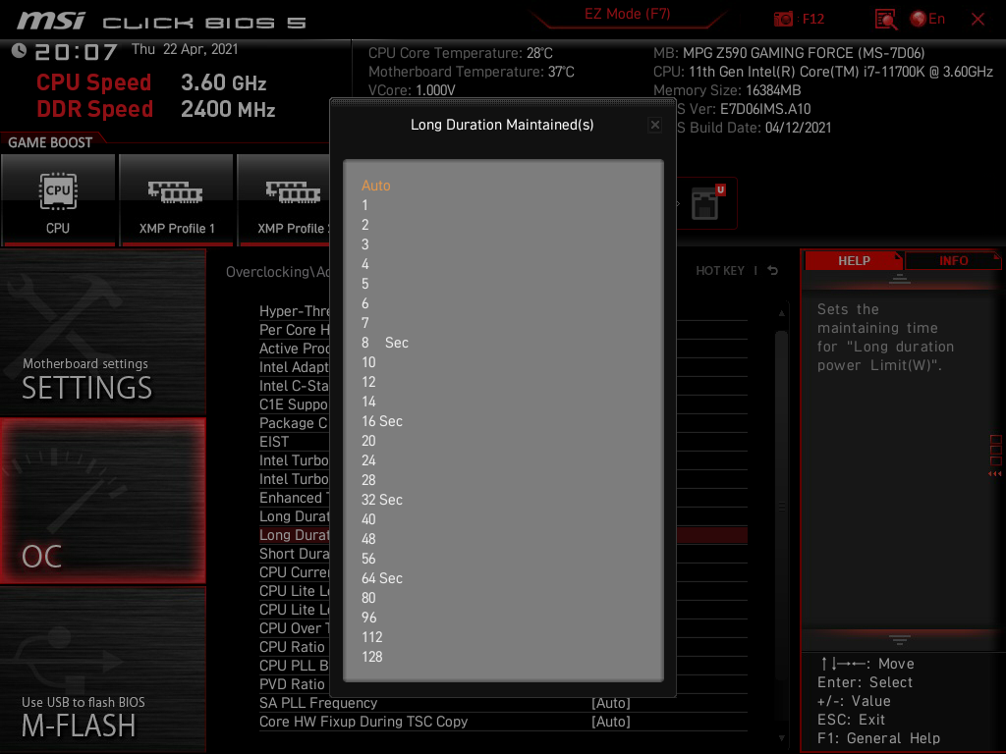1006x754 pixels.
Task: Choose value 1 in duration list
Action: coord(365,205)
